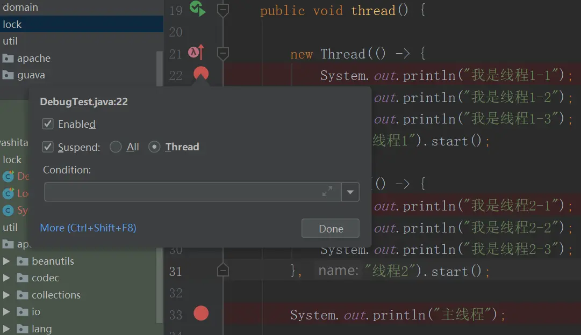Select the lower lock package in the tree
Screen dimensions: 581x335
tap(12, 159)
